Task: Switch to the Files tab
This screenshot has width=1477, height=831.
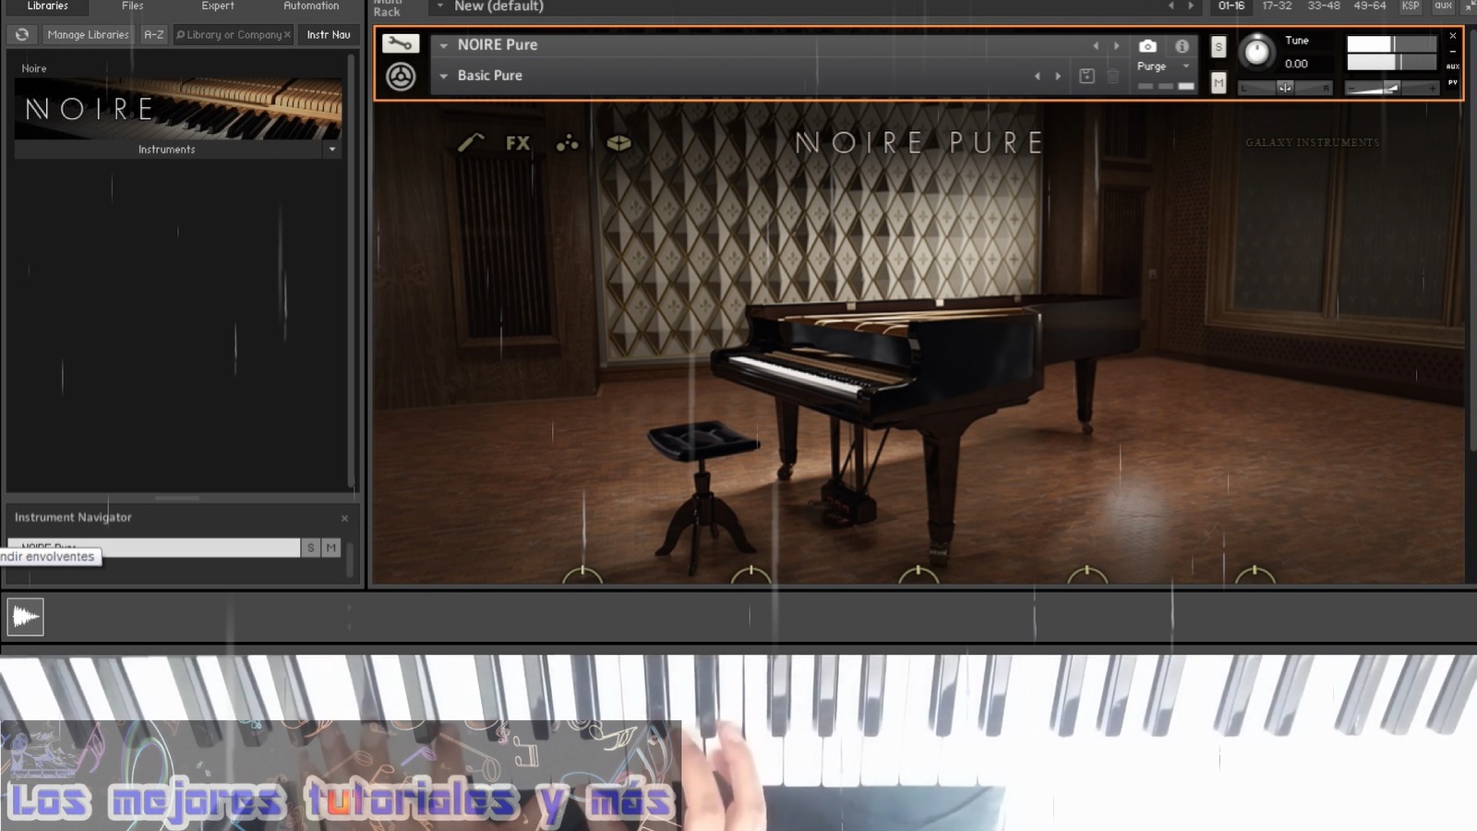Action: tap(133, 6)
